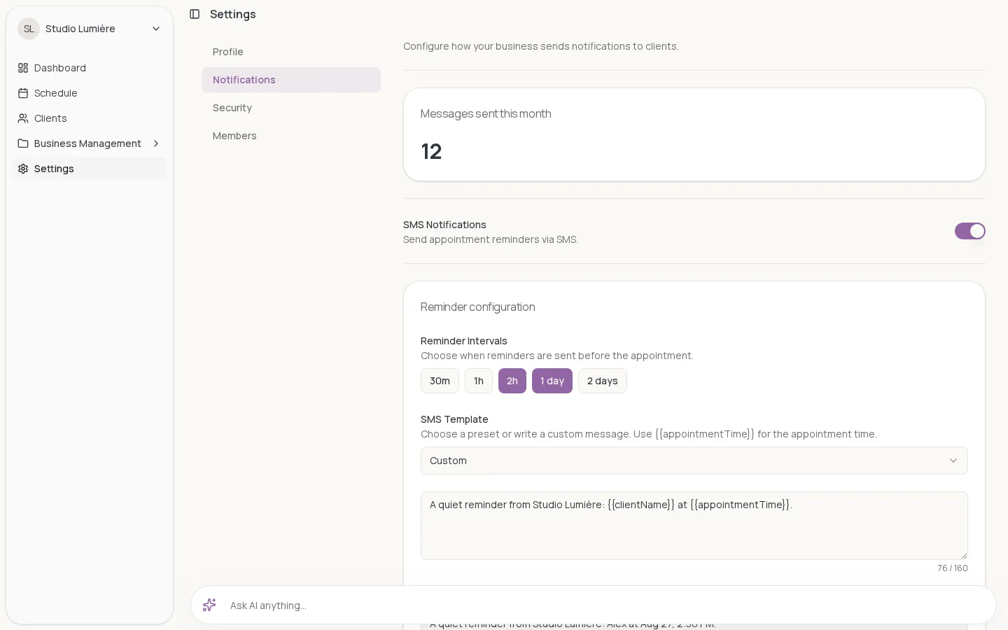Select the Notifications settings tab
This screenshot has width=1008, height=630.
pyautogui.click(x=291, y=80)
